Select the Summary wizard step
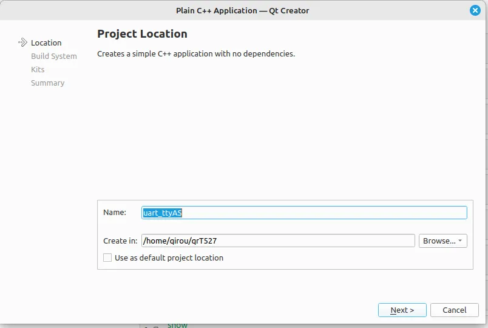Viewport: 488px width, 328px height. click(47, 83)
